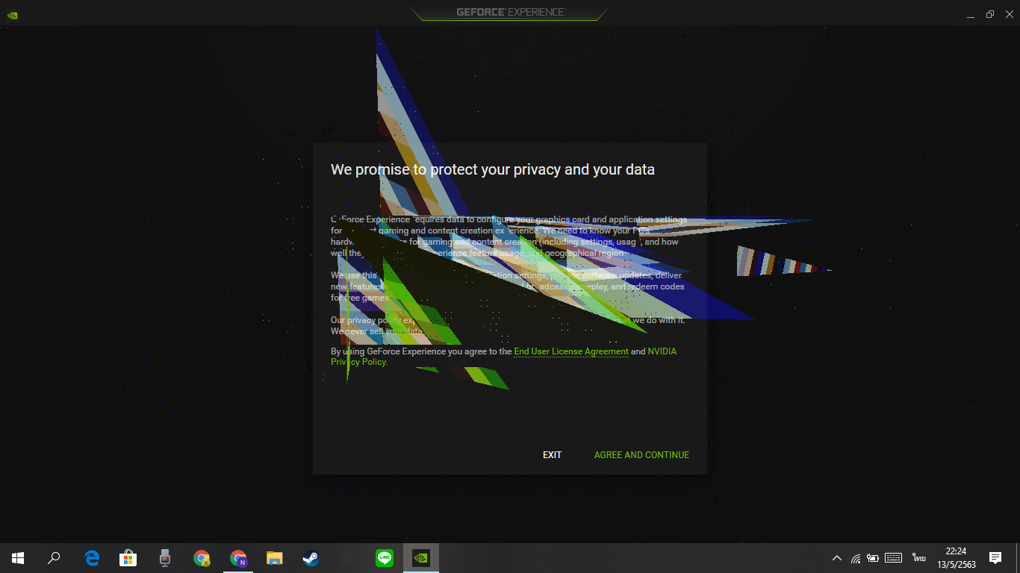Minimize the GeForce Experience window
Image resolution: width=1020 pixels, height=573 pixels.
(971, 14)
